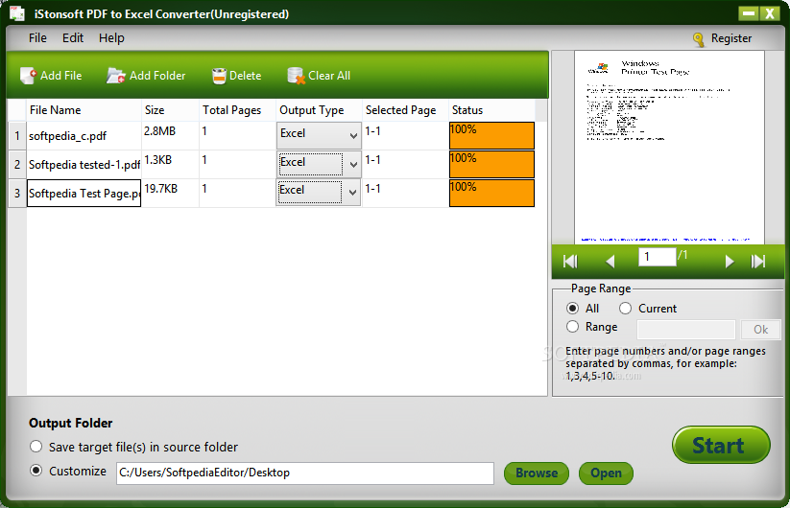Click the 1.3KB size cell

pyautogui.click(x=170, y=165)
